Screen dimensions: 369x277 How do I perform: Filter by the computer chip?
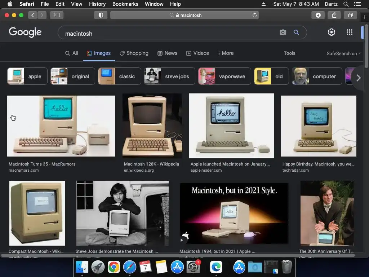coord(317,76)
